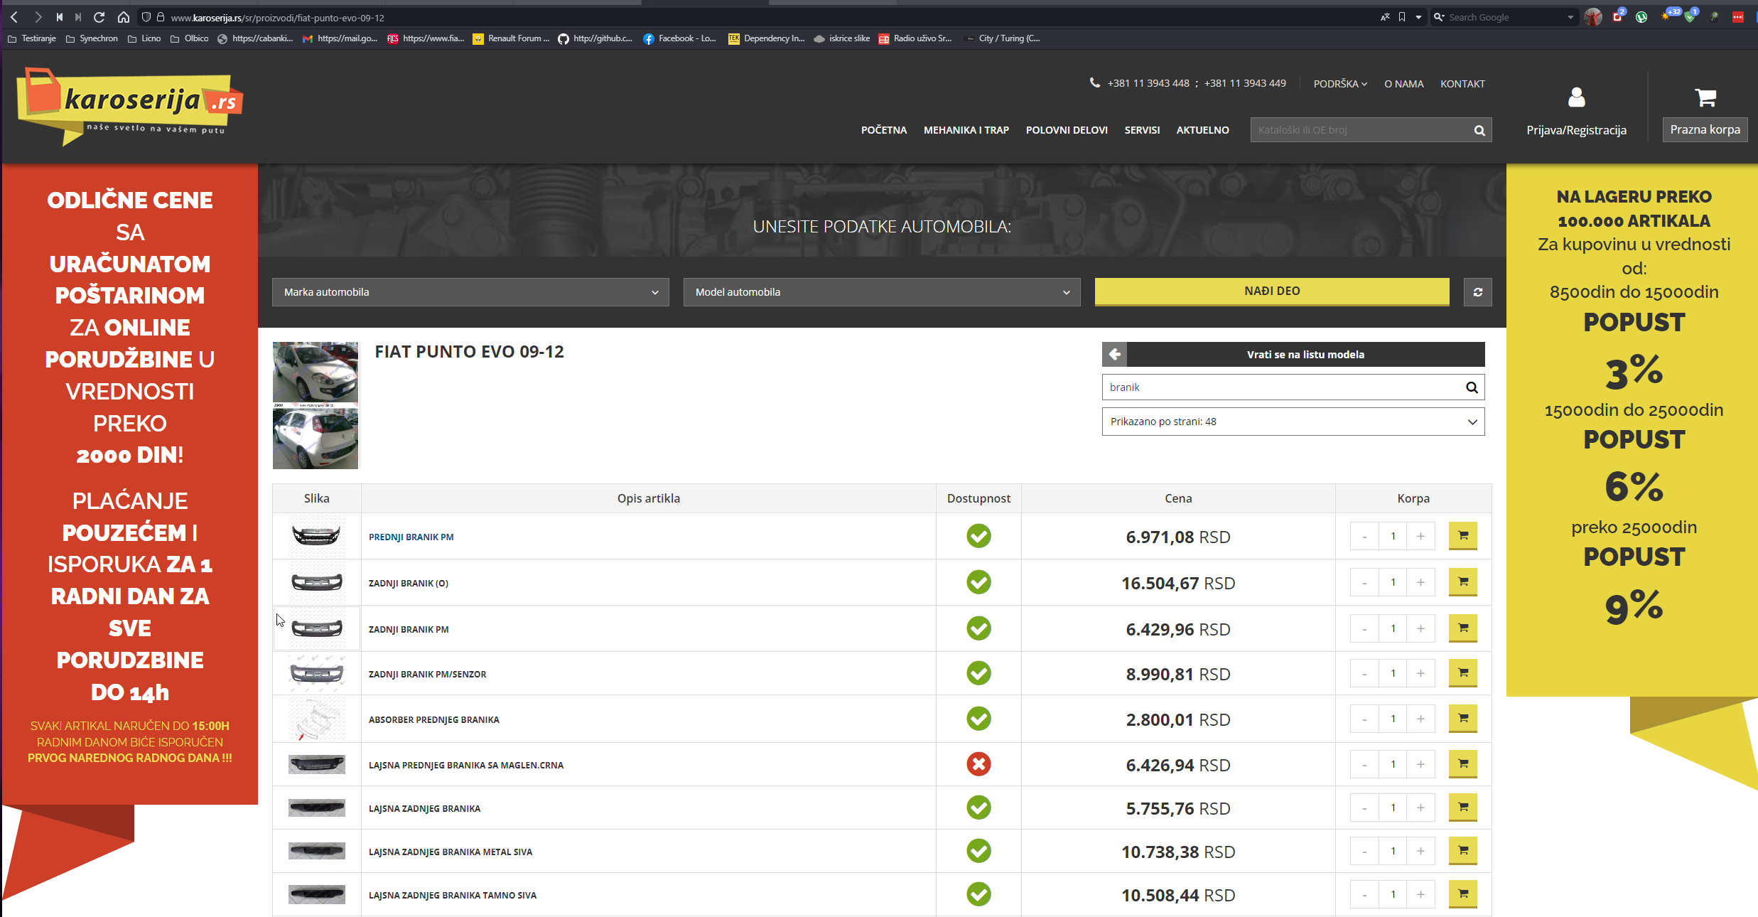Open SERVISI menu item
1758x917 pixels.
(1142, 130)
